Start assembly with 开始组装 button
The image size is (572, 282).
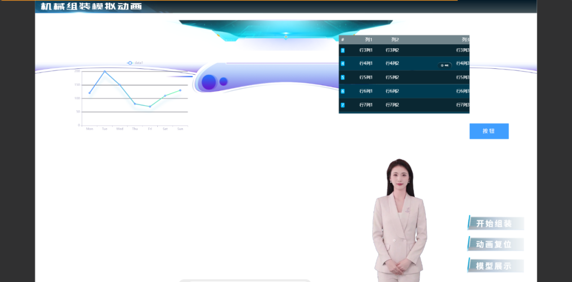(x=496, y=224)
